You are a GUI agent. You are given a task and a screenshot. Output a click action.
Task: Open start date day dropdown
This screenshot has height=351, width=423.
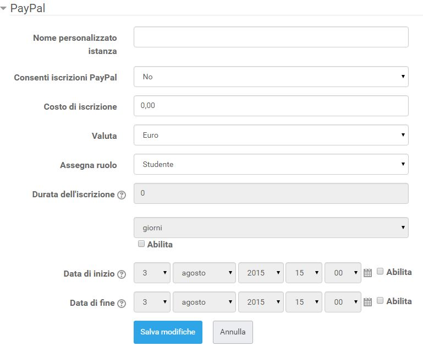coord(152,273)
